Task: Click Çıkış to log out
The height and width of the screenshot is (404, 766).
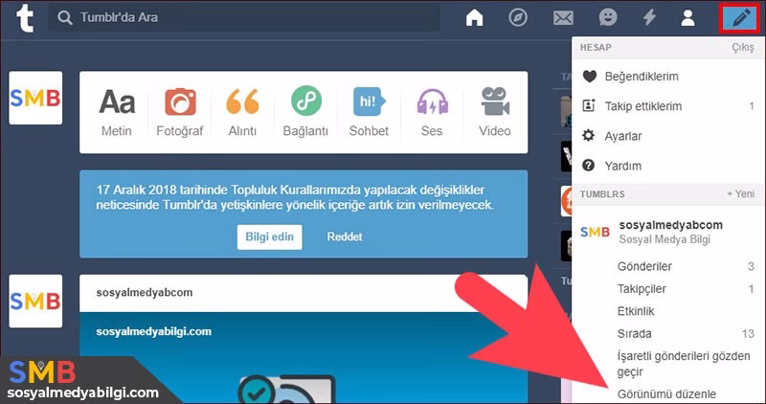Action: [743, 47]
